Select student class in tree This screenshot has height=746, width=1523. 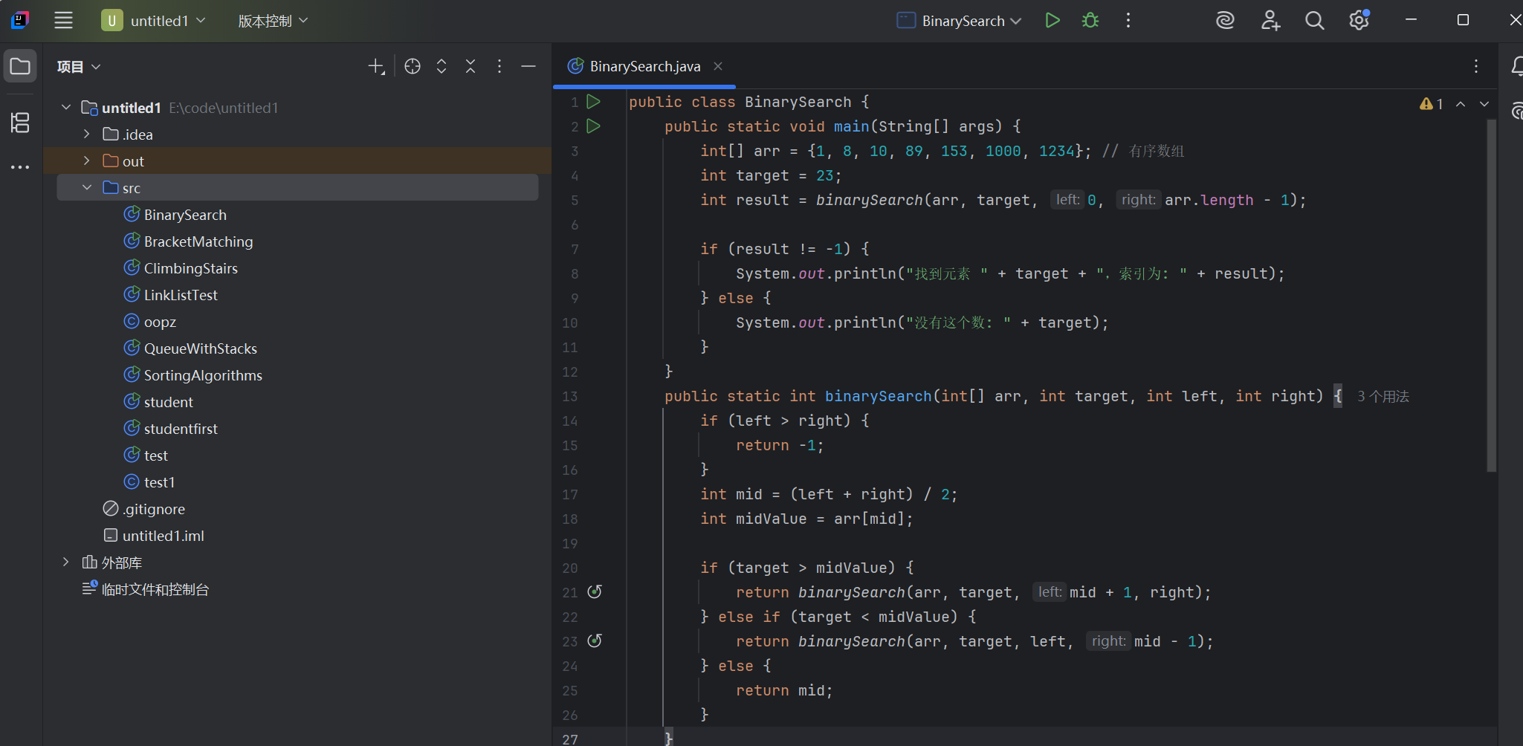(169, 402)
